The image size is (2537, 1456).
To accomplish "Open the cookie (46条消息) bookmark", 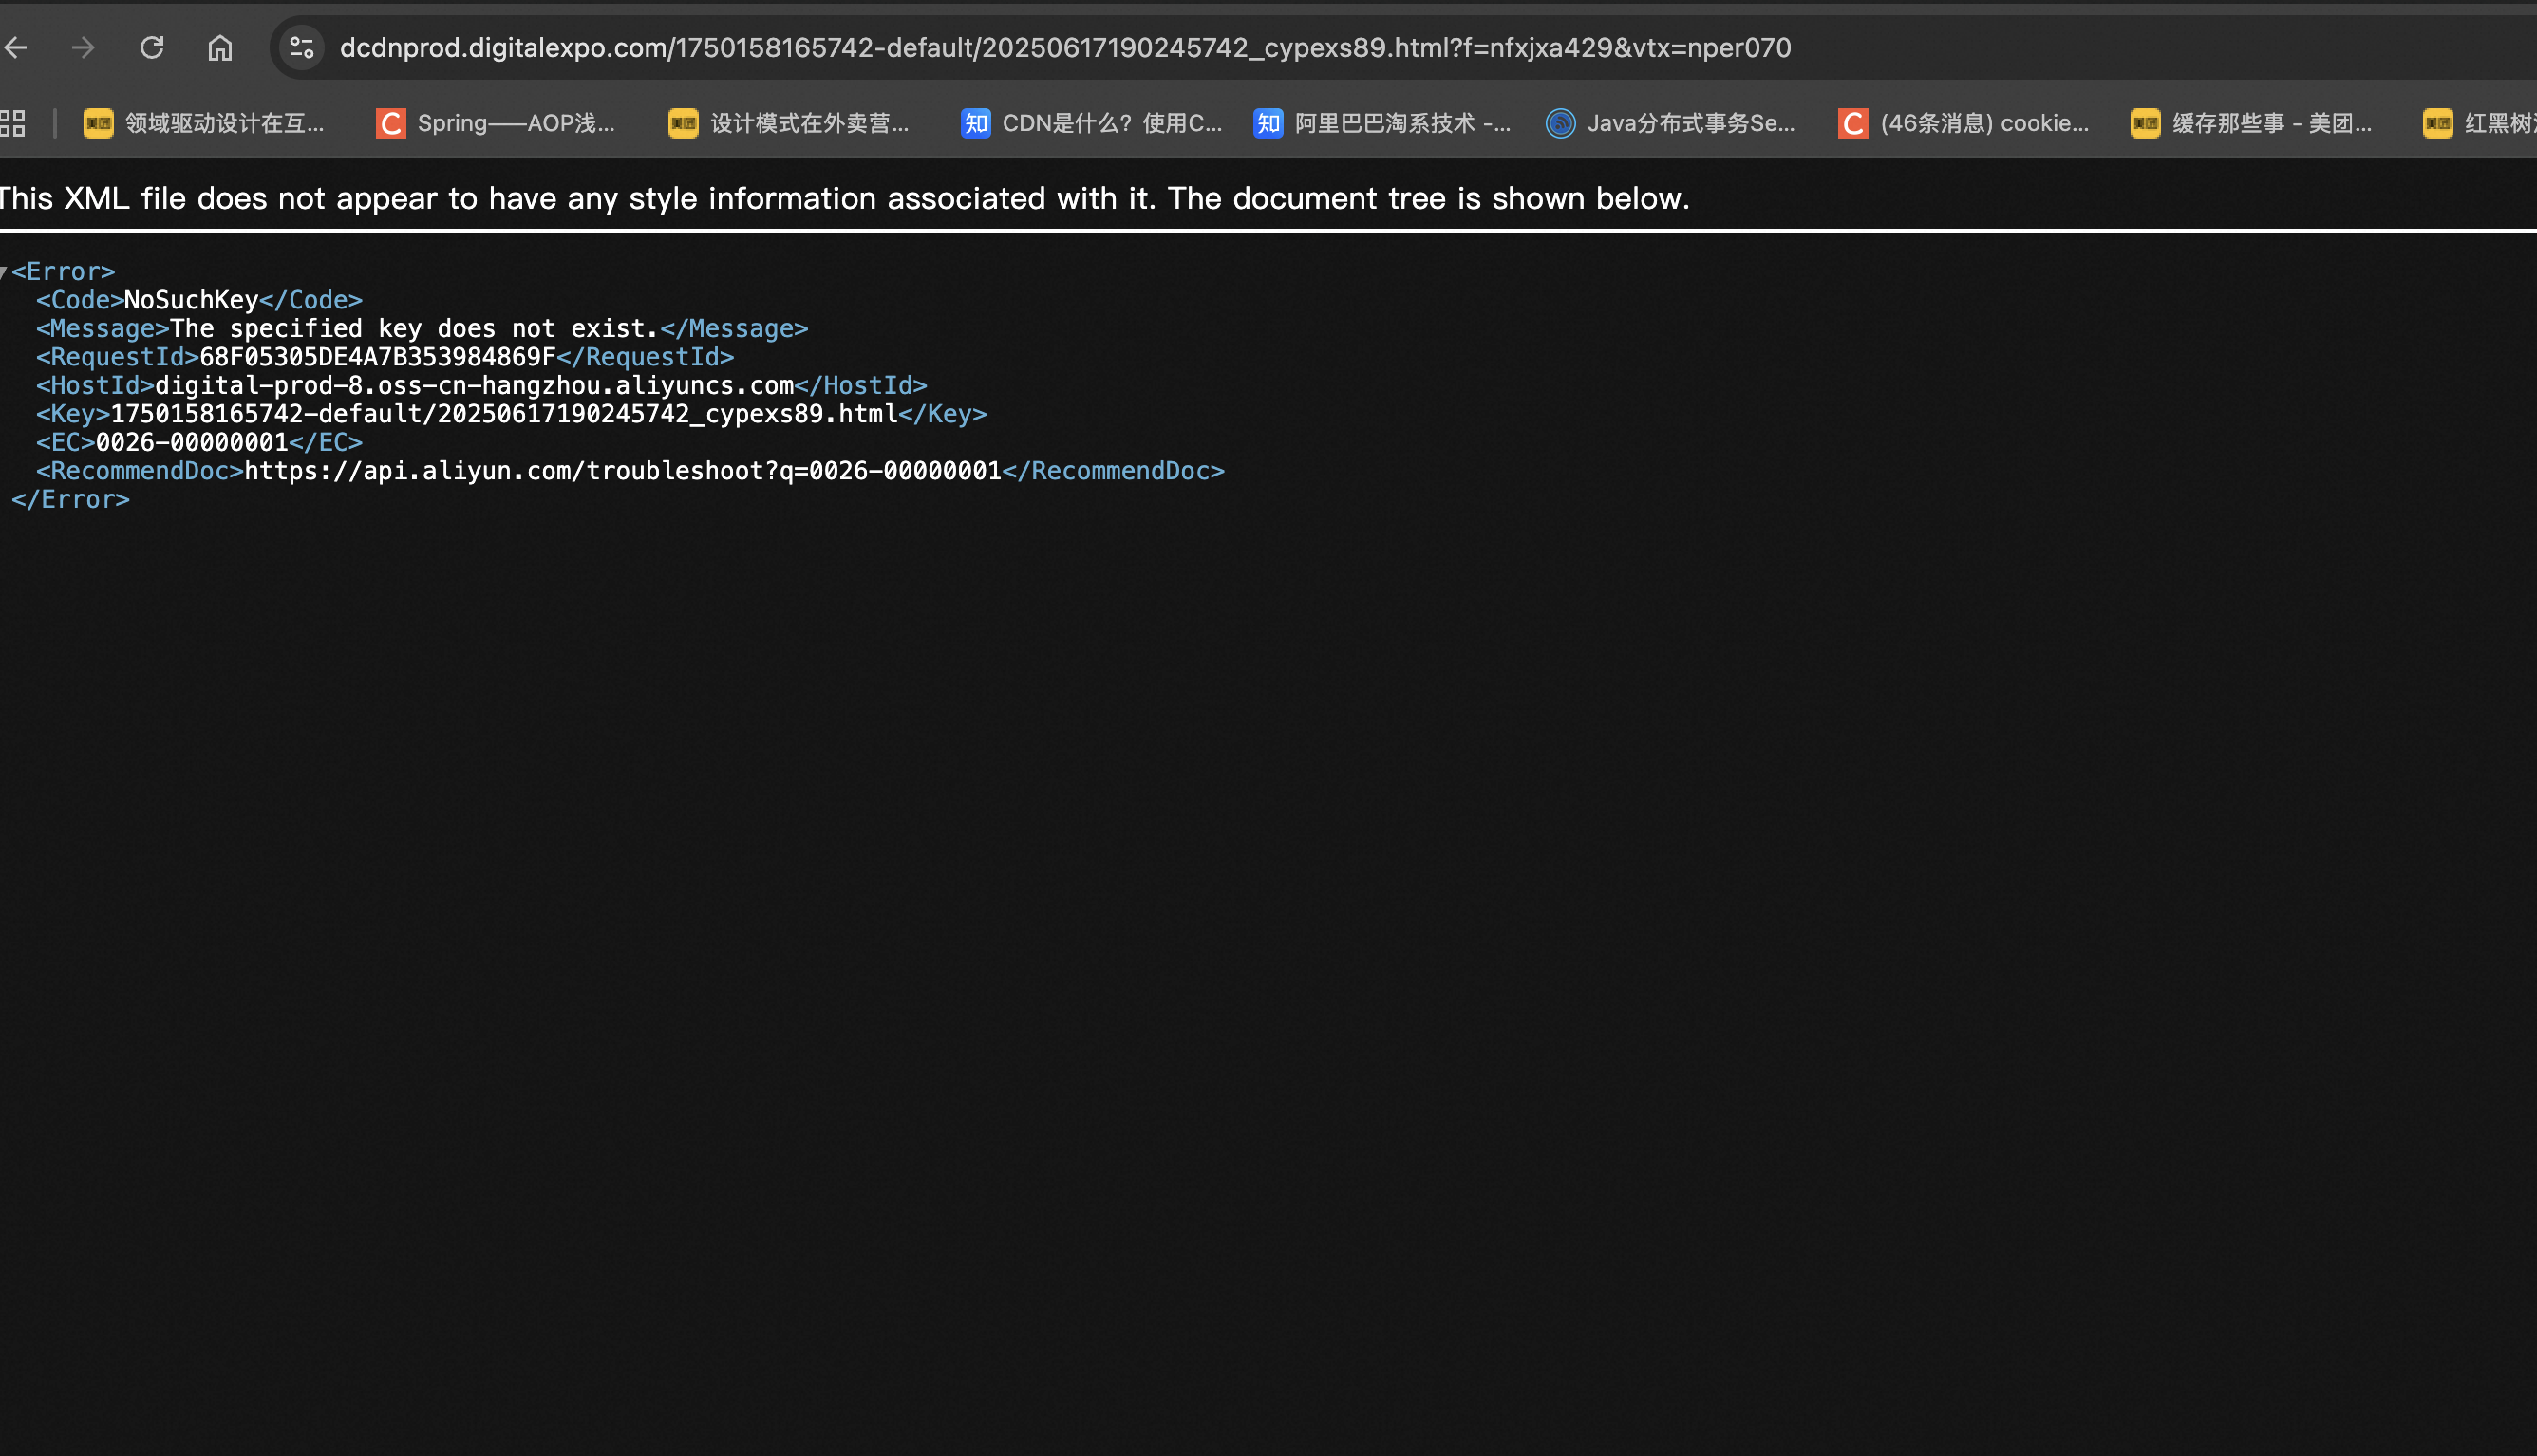I will pyautogui.click(x=1964, y=123).
